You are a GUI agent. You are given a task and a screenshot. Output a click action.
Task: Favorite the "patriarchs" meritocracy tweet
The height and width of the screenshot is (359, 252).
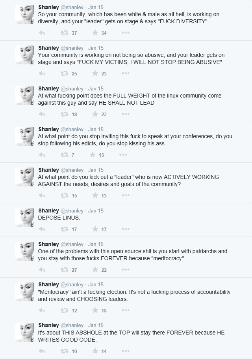coord(95,270)
